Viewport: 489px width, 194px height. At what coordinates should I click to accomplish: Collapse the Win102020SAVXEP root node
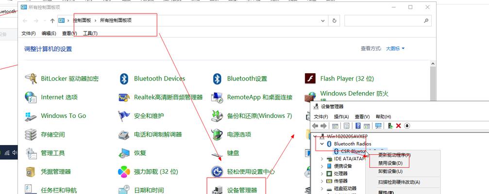[x=315, y=136]
